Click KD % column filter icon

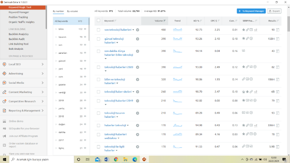pyautogui.click(x=201, y=21)
